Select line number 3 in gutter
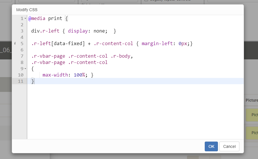This screenshot has width=258, height=159. (22, 31)
